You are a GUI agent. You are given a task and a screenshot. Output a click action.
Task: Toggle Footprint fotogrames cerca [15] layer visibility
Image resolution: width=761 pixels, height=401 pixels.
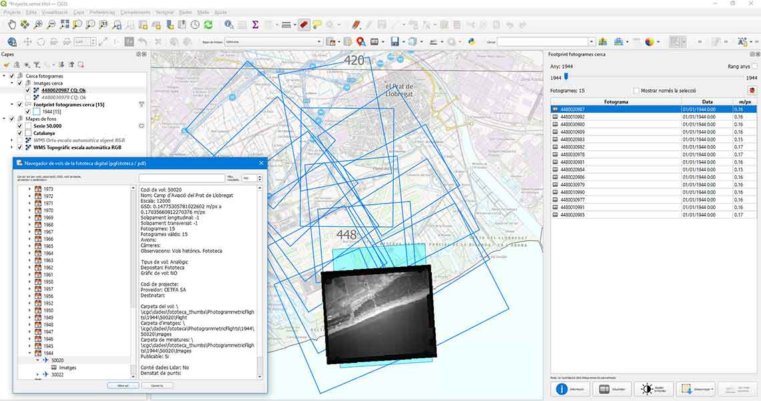click(x=20, y=104)
